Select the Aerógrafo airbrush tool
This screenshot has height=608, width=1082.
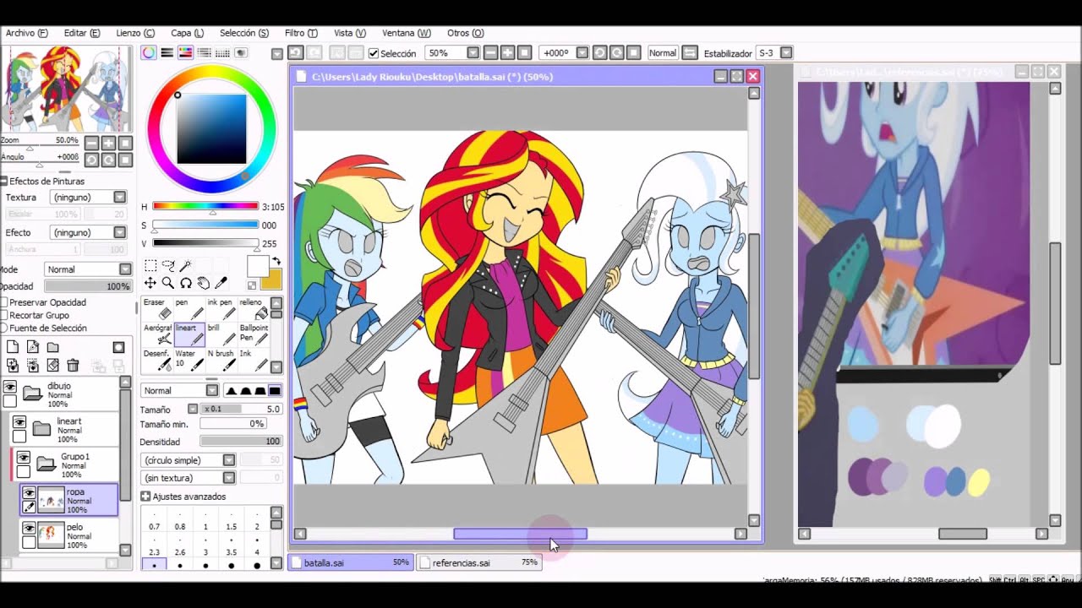157,334
